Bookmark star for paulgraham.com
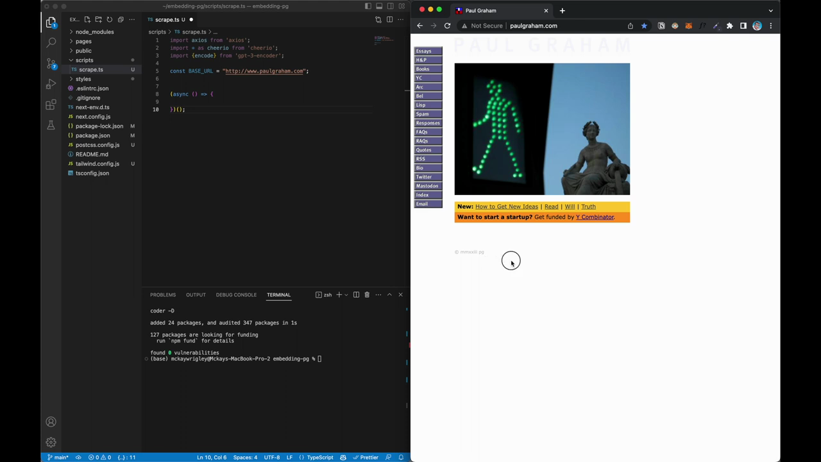The image size is (821, 462). 643,26
